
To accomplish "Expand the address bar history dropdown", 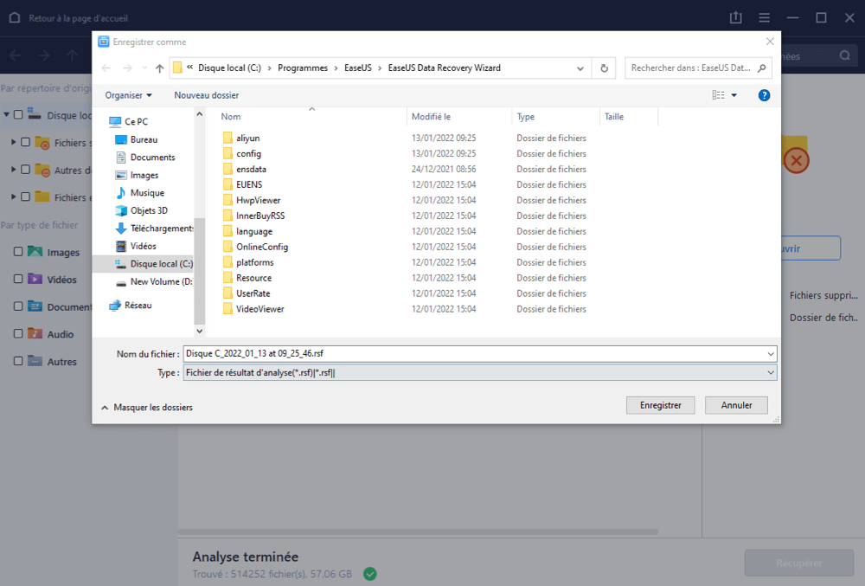I will coord(580,68).
